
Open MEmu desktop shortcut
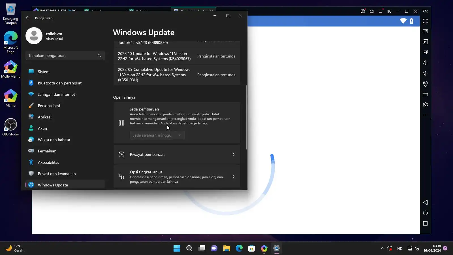coord(10,98)
